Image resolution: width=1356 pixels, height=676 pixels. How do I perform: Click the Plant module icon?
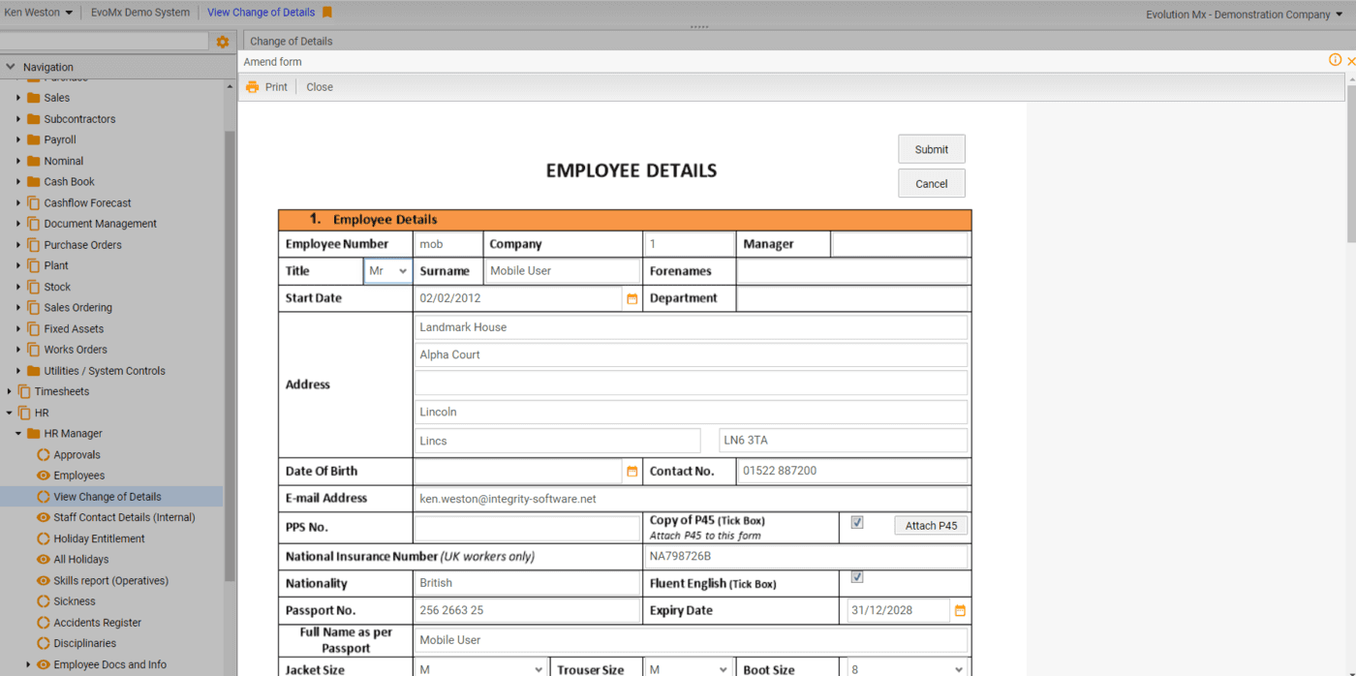(x=34, y=265)
